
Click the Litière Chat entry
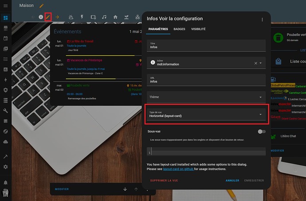(288, 136)
